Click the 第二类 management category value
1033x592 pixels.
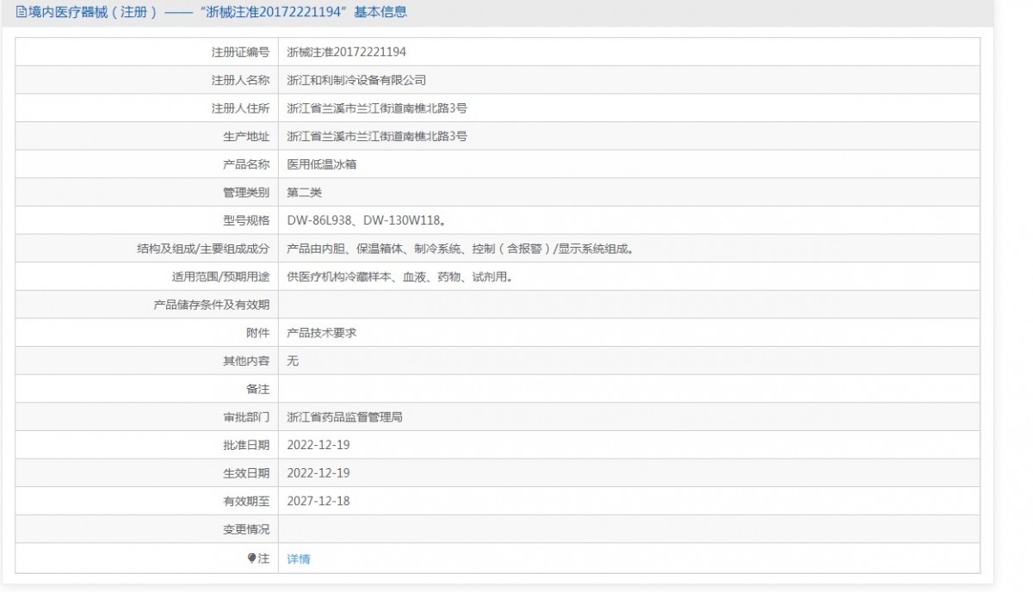[x=304, y=193]
